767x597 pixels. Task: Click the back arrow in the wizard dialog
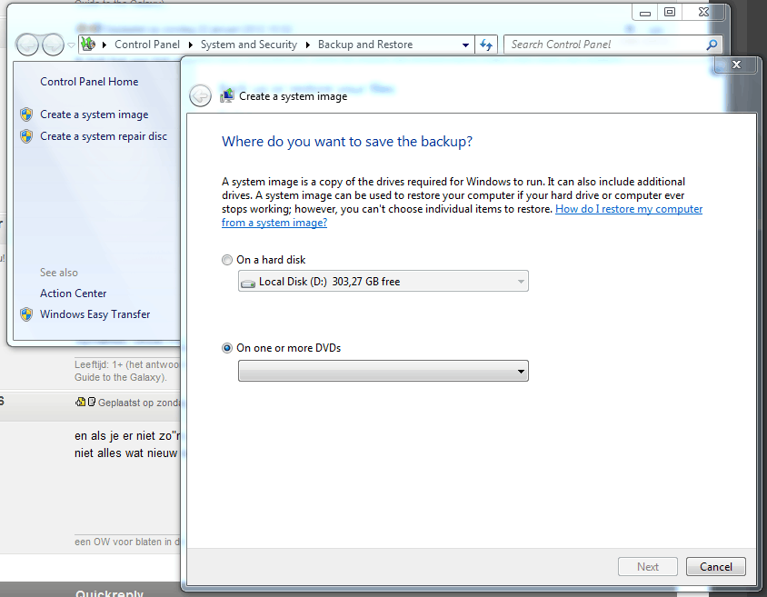tap(200, 95)
